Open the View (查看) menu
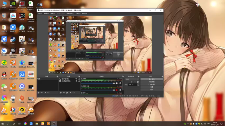 (x=53, y=13)
